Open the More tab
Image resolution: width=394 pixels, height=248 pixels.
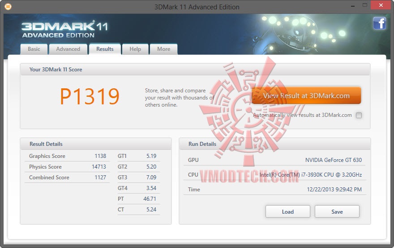[163, 49]
